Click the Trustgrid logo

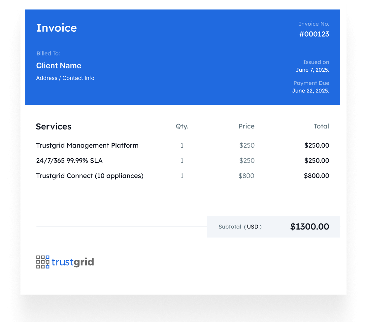[65, 262]
